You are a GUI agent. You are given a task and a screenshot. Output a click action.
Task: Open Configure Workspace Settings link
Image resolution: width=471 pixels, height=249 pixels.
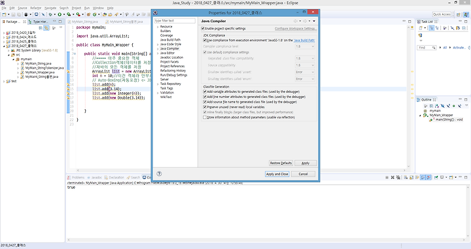click(x=295, y=29)
